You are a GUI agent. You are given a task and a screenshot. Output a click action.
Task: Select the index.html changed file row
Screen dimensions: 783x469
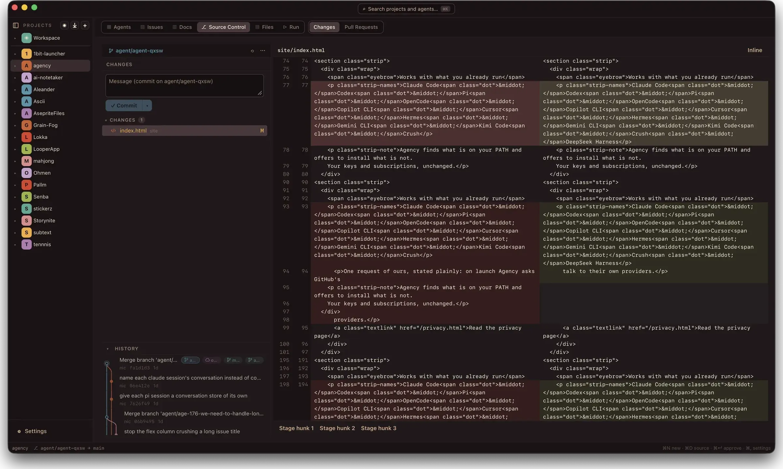185,131
